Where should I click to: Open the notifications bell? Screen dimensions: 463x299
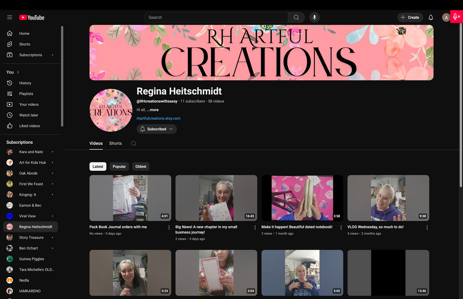click(x=431, y=18)
